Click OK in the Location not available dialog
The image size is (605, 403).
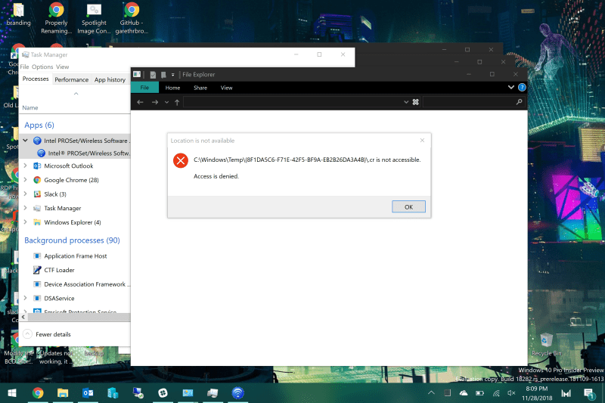(408, 206)
